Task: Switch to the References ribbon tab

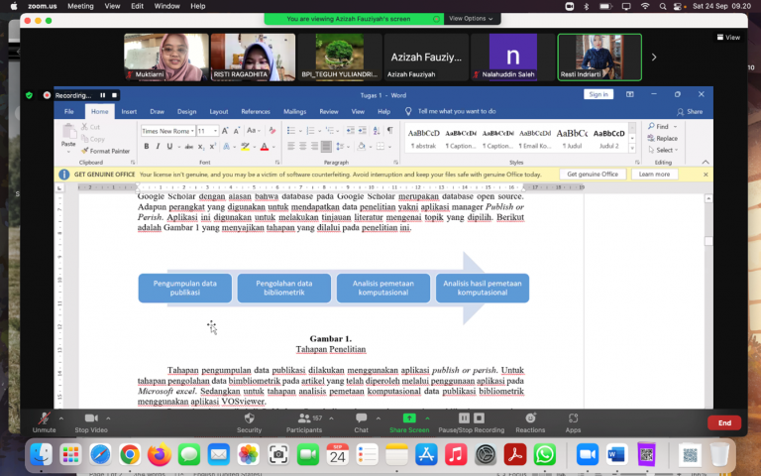Action: click(x=256, y=111)
